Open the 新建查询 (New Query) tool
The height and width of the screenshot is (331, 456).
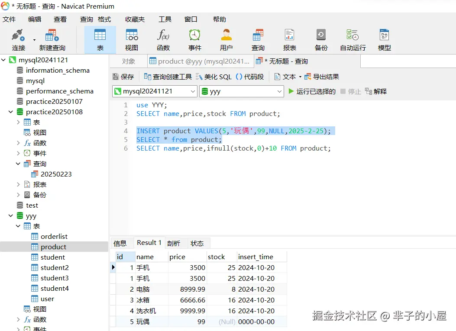(x=52, y=40)
